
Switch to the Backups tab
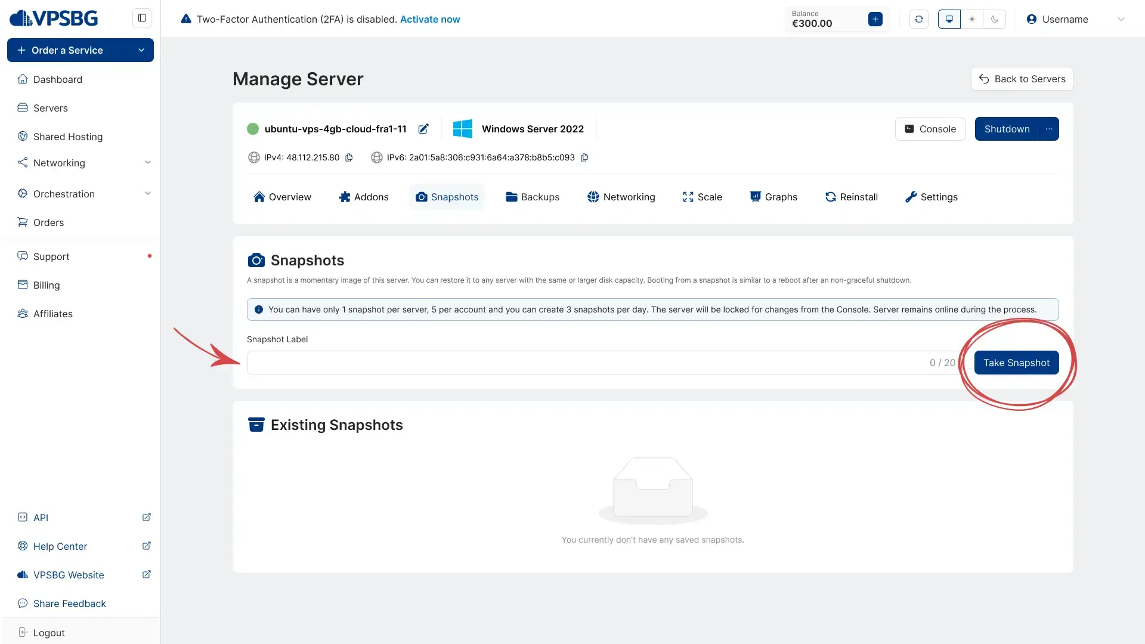tap(532, 197)
